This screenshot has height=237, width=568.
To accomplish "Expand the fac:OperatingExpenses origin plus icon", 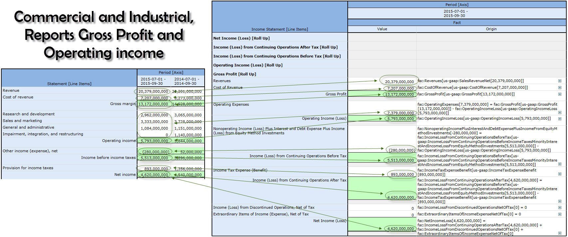I will 560,113.
